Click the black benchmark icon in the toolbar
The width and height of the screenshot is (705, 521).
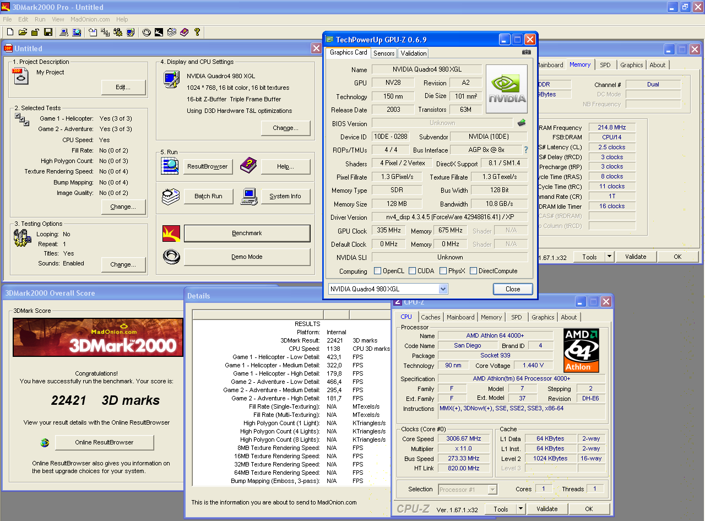tap(159, 32)
